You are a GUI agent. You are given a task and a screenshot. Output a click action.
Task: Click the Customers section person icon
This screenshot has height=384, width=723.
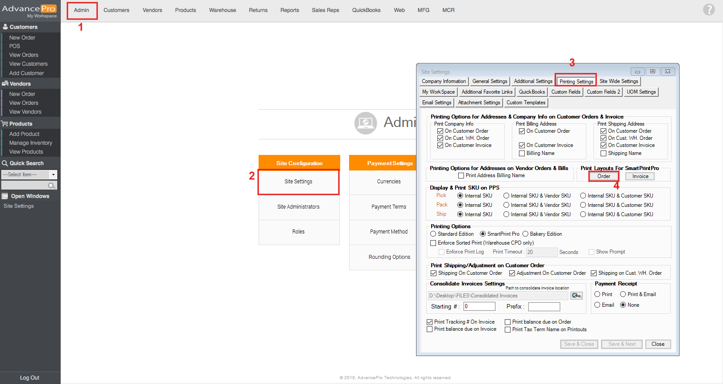coord(5,27)
